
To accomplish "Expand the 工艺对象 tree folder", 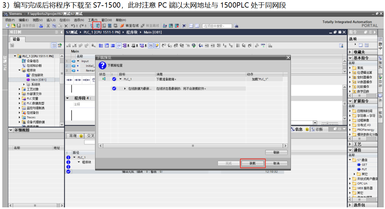I will click(x=20, y=89).
